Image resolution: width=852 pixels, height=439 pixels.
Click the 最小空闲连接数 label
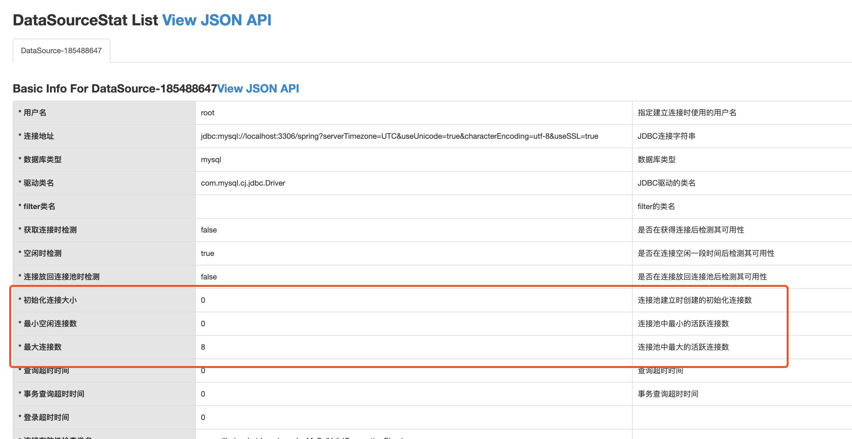(x=48, y=324)
